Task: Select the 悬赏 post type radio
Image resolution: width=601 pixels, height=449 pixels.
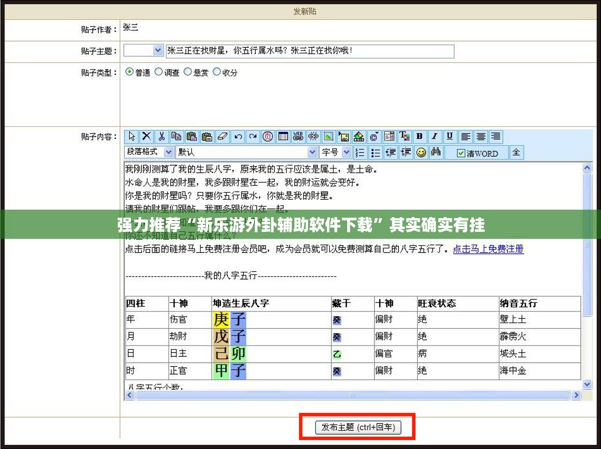Action: point(187,72)
